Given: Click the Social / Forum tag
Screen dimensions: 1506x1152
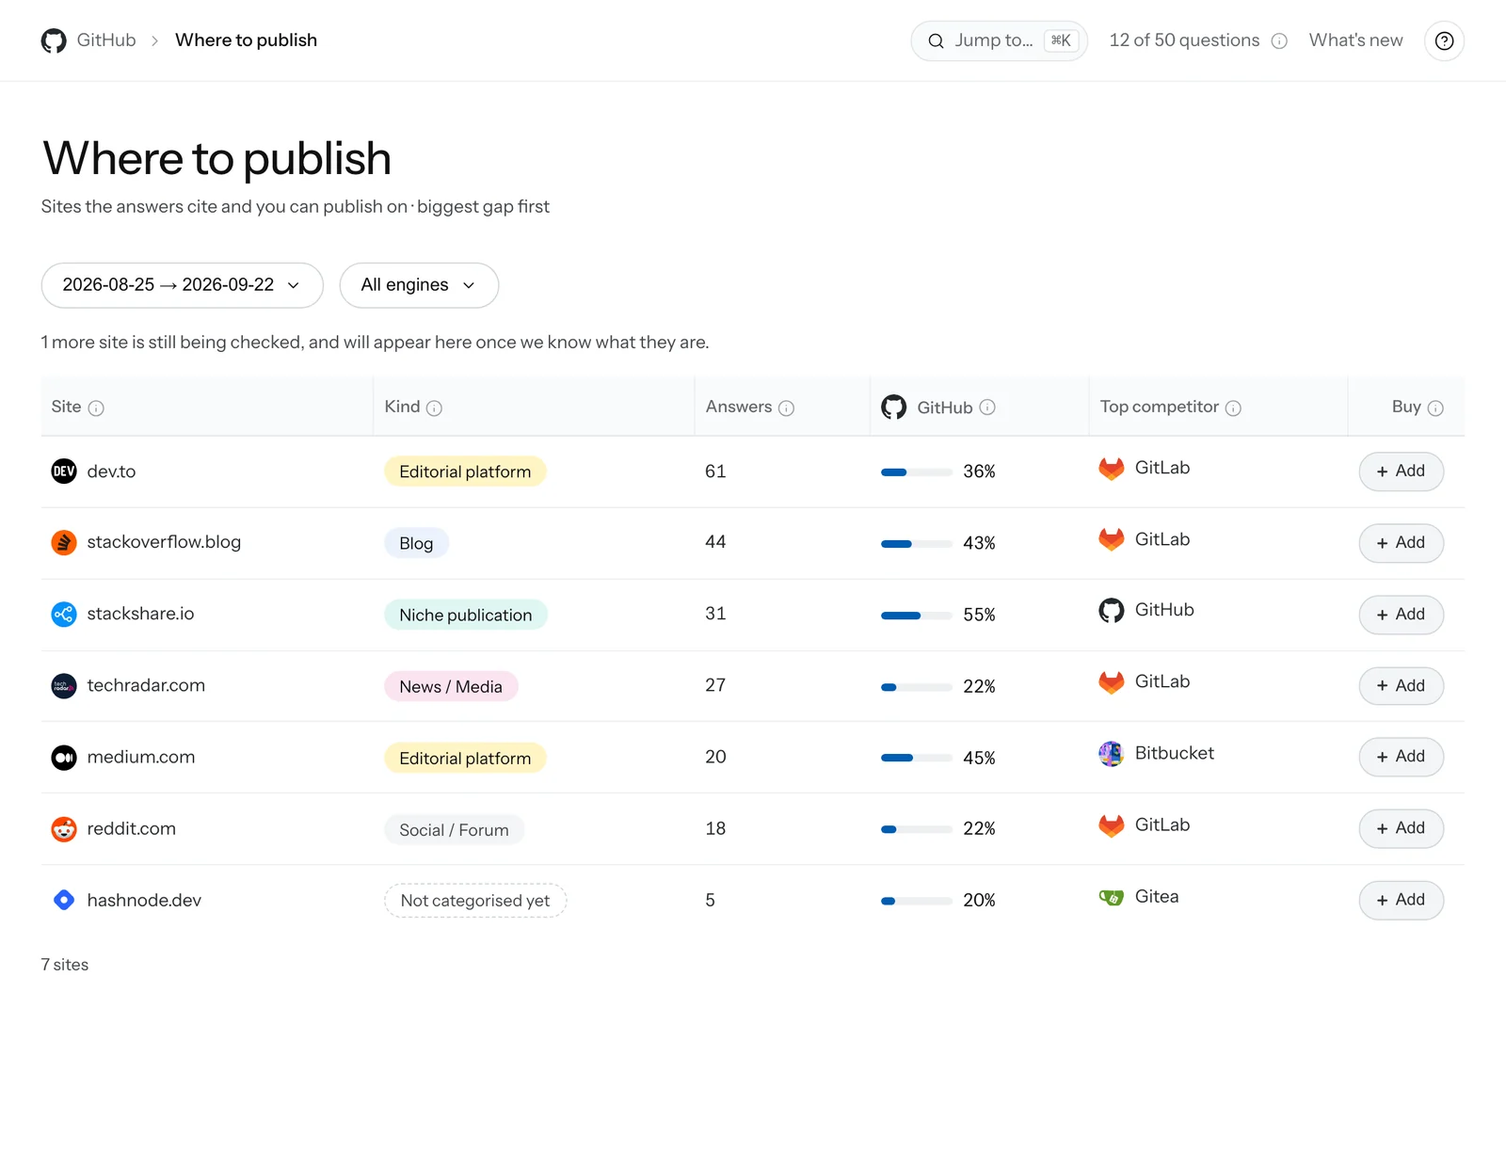Looking at the screenshot, I should [x=454, y=829].
